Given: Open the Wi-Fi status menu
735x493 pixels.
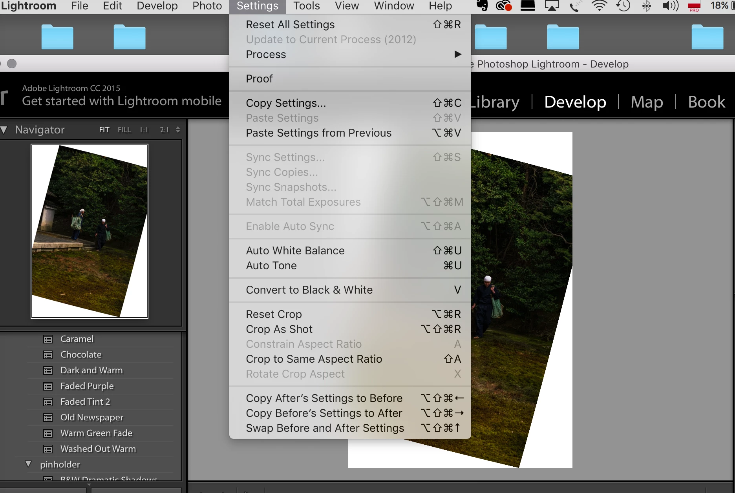Looking at the screenshot, I should 599,5.
